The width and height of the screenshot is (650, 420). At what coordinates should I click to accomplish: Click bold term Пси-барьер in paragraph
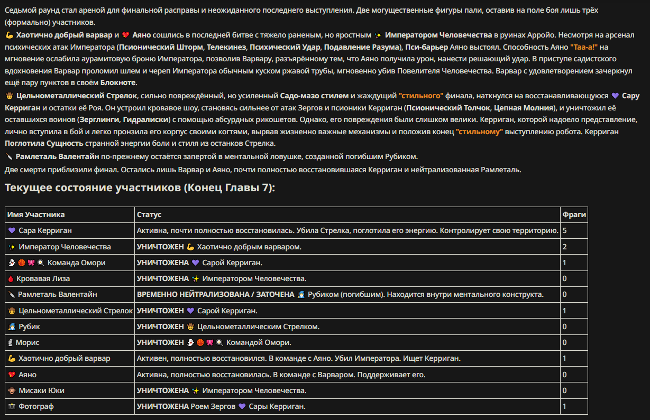[x=428, y=47]
